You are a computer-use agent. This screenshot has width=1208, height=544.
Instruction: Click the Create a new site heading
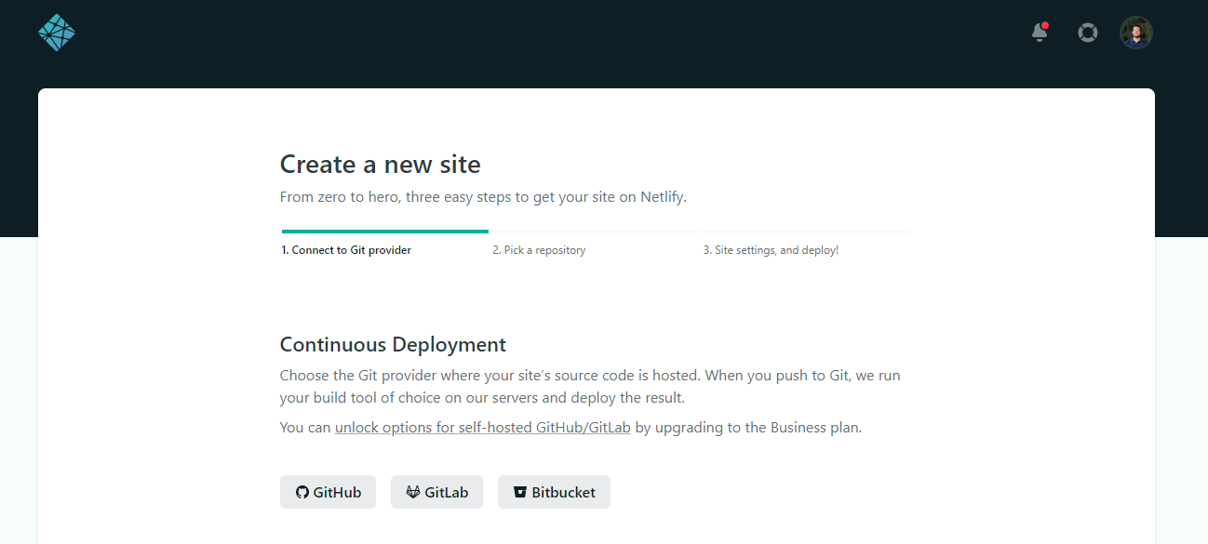pyautogui.click(x=381, y=165)
